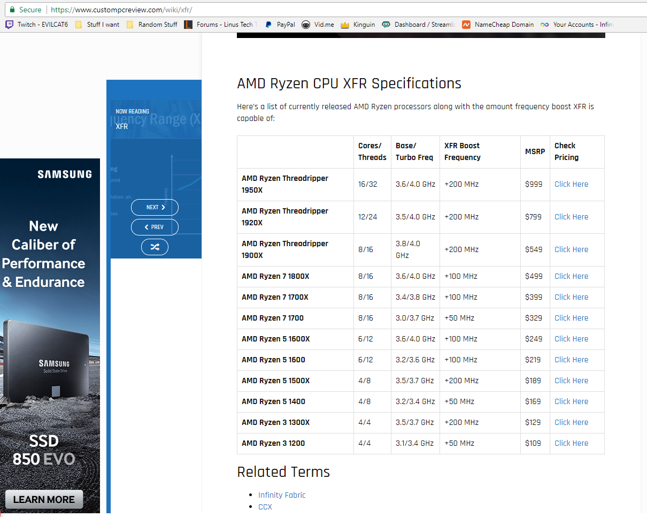Screen dimensions: 647x517
Task: Click the AMD Ryzen 5 1500X row name
Action: 276,381
